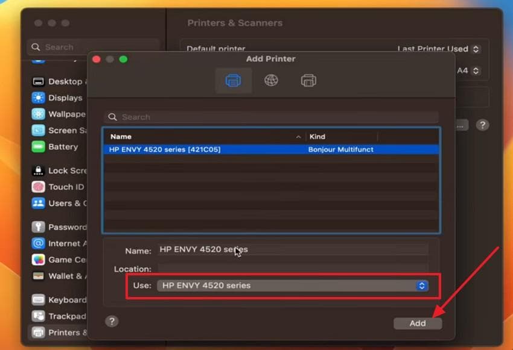Switch to the IP printer globe tab
Image resolution: width=513 pixels, height=350 pixels.
[271, 80]
